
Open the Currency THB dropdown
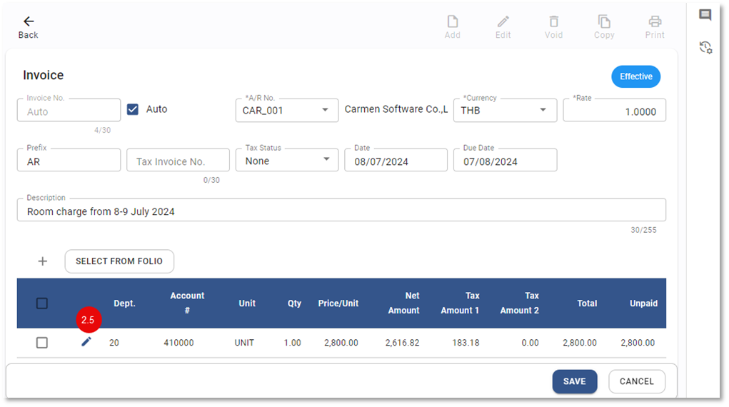[543, 110]
